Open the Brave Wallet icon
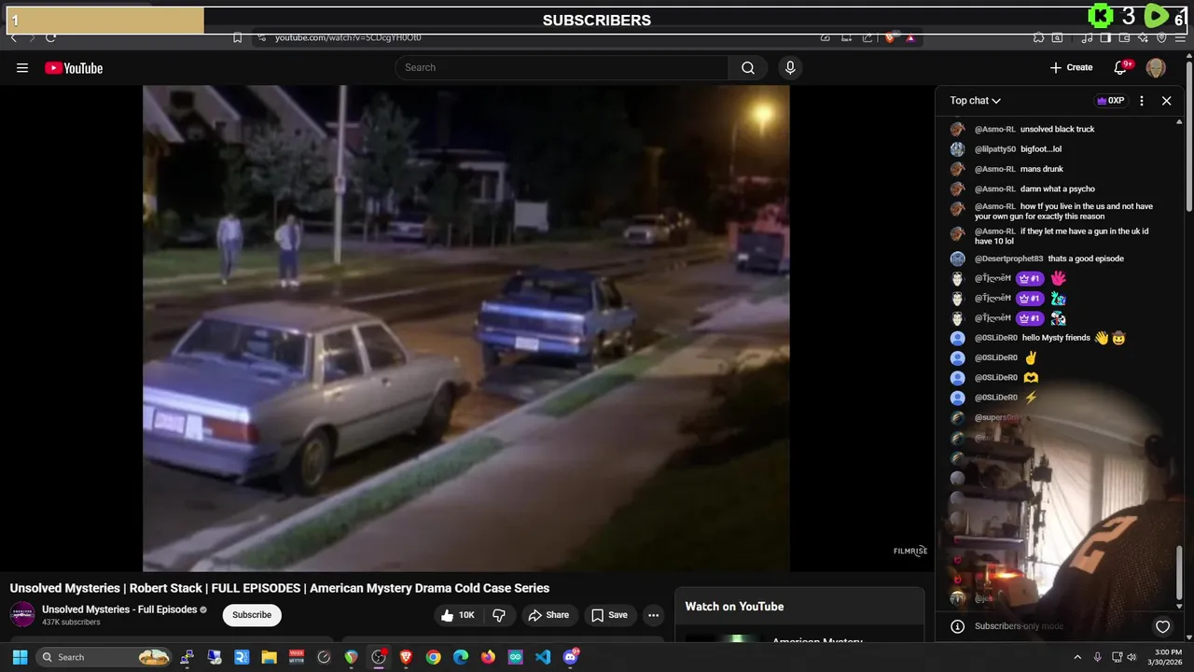Image resolution: width=1194 pixels, height=672 pixels. tap(1124, 37)
